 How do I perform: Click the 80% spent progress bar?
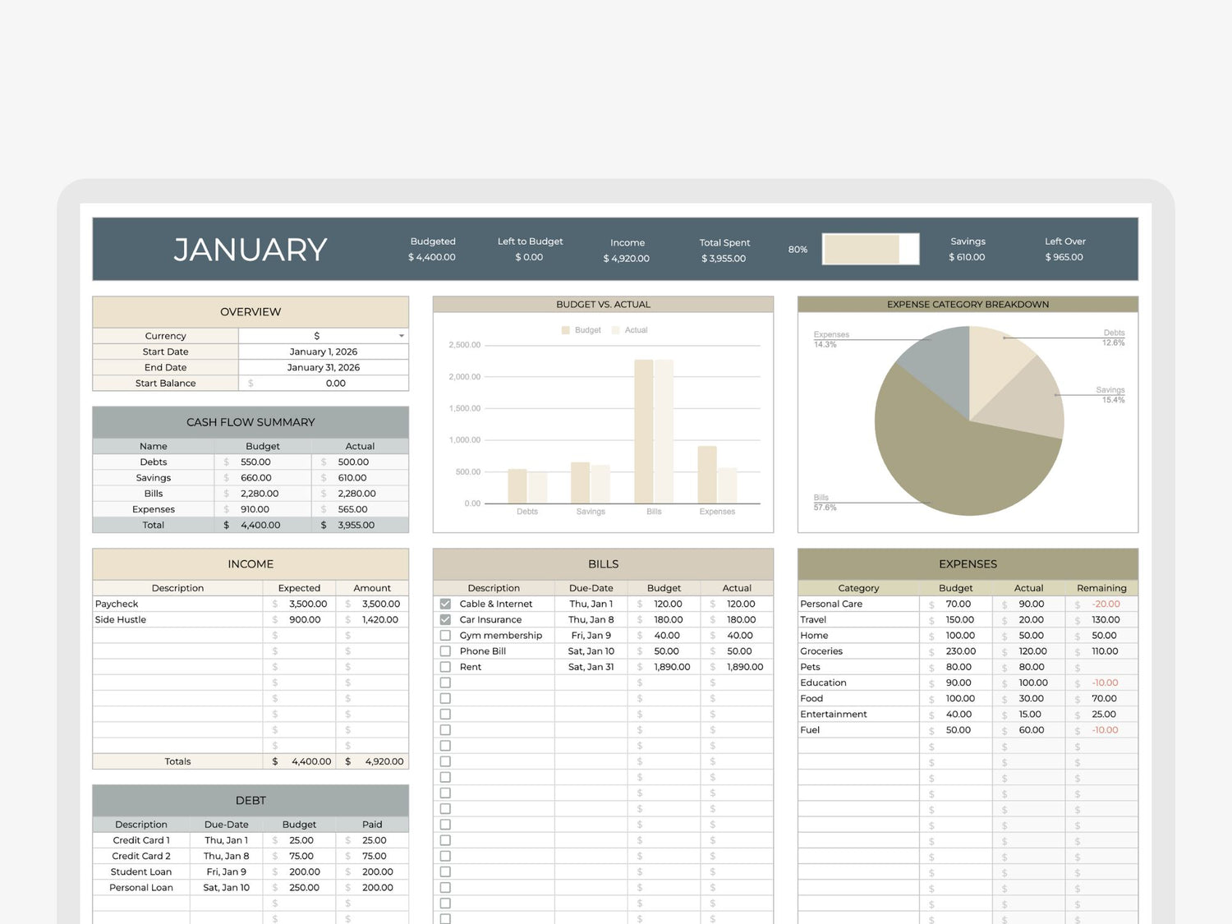tap(871, 249)
